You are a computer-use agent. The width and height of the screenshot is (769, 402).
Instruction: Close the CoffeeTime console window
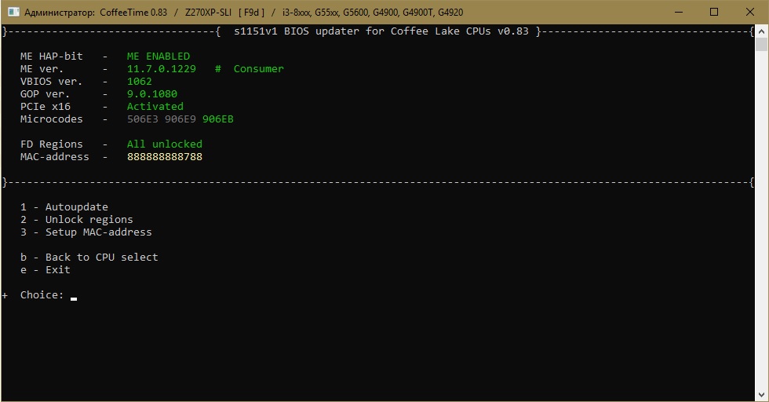click(x=750, y=12)
